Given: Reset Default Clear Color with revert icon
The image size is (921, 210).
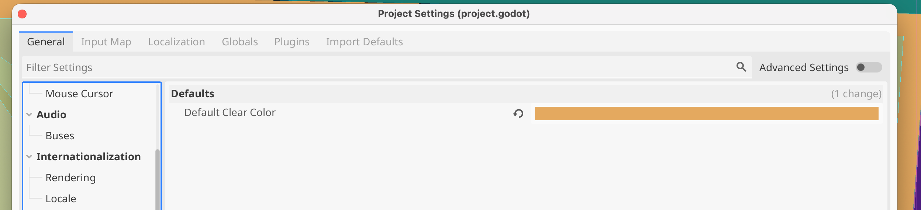Looking at the screenshot, I should (x=518, y=113).
